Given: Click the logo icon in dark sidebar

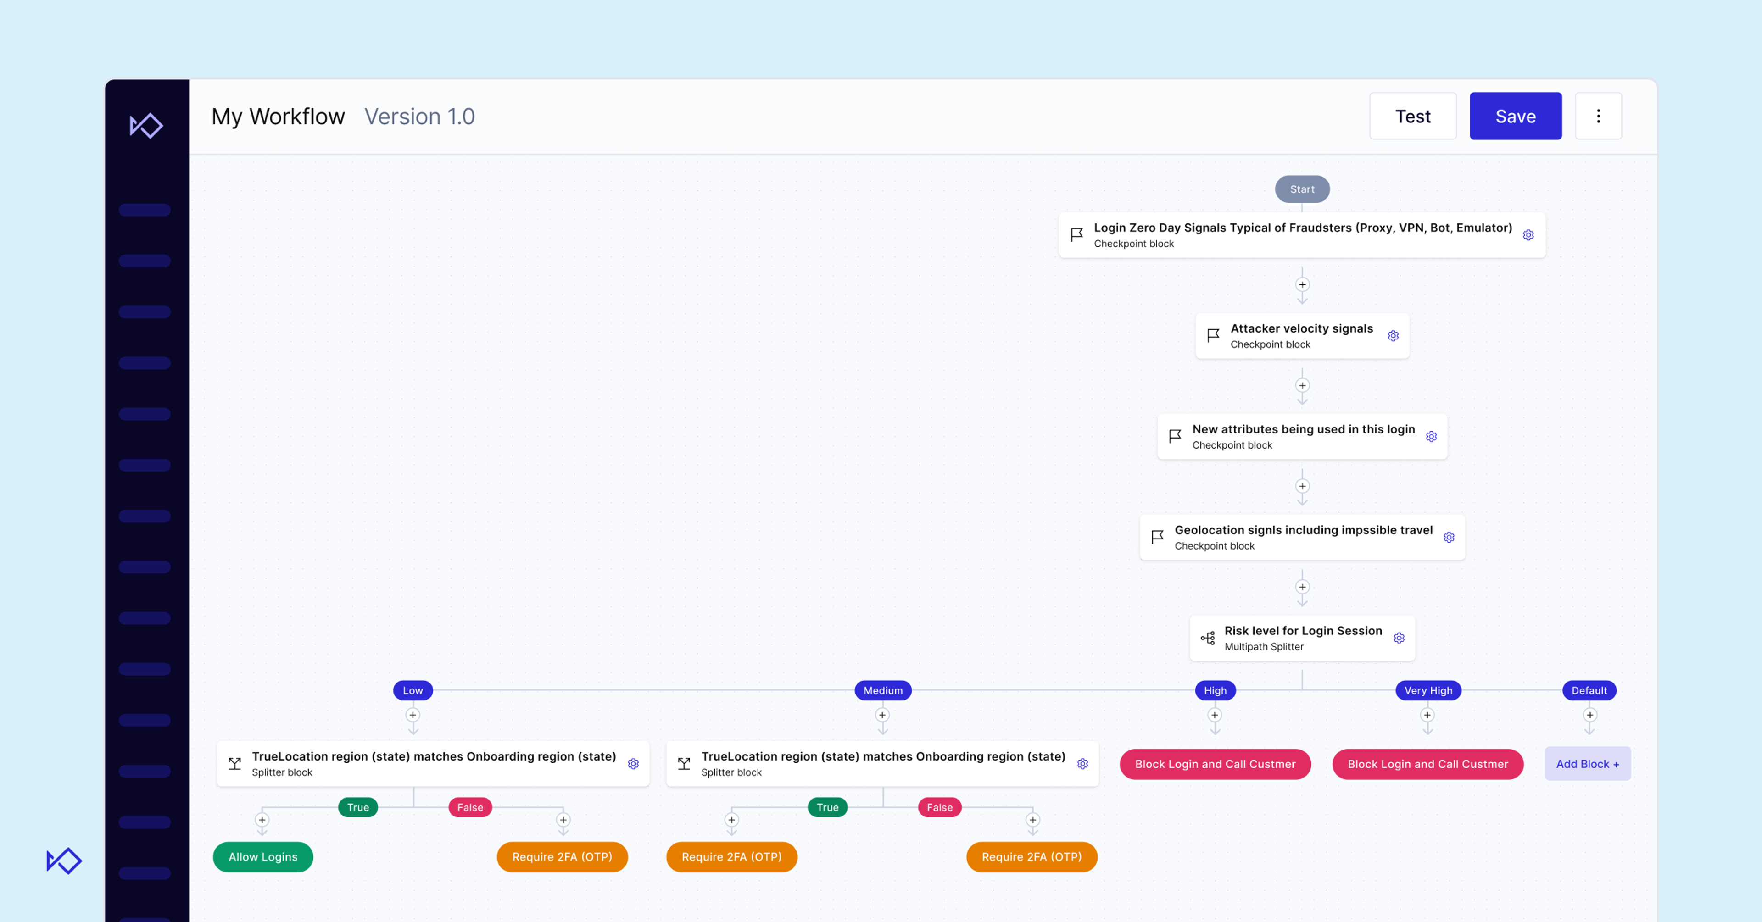Looking at the screenshot, I should [x=146, y=126].
